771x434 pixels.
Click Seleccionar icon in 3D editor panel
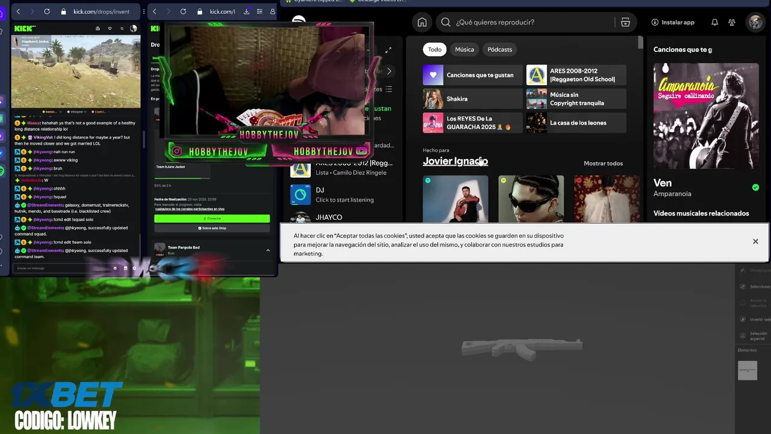point(743,287)
